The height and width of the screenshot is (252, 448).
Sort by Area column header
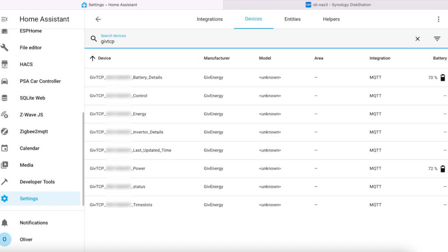coord(318,58)
